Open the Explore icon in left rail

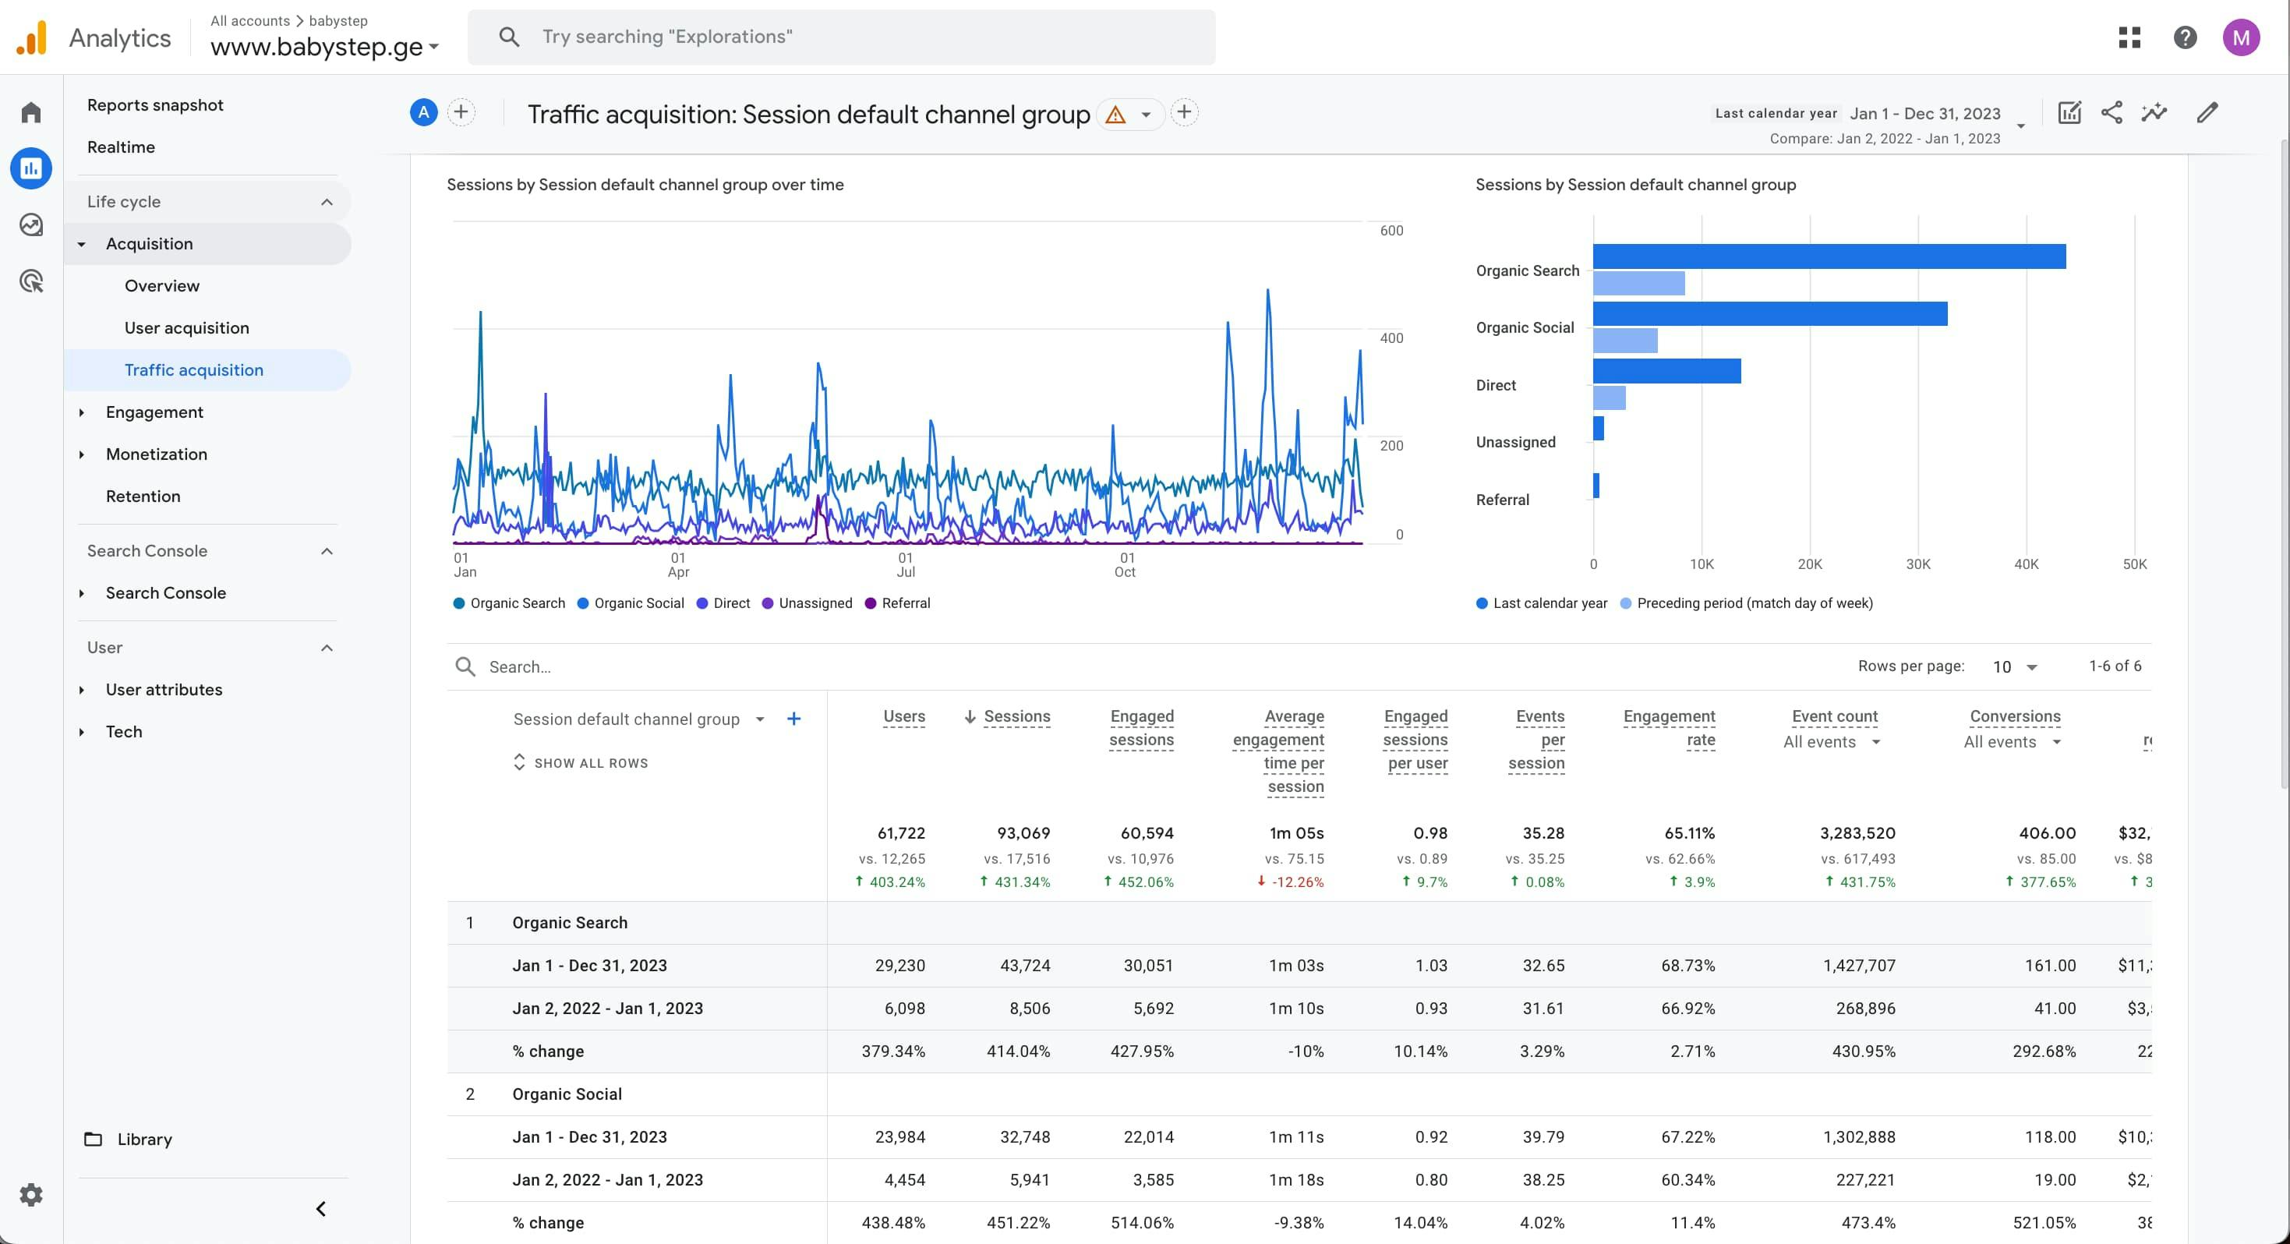(31, 225)
